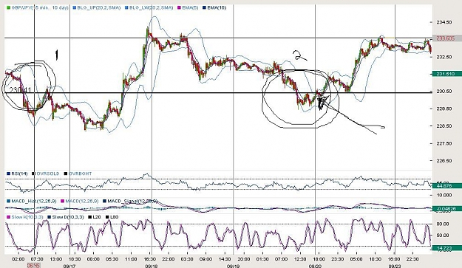This screenshot has width=462, height=268.
Task: Click the 05:30 time axis label
Action: pos(112,259)
